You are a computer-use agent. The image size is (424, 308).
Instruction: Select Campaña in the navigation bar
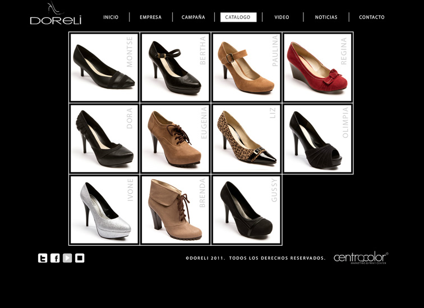coord(193,17)
